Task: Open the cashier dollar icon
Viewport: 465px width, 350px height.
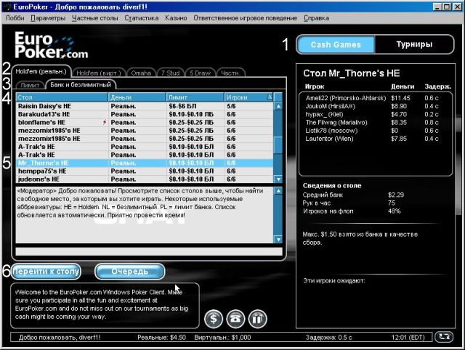Action: 213,319
